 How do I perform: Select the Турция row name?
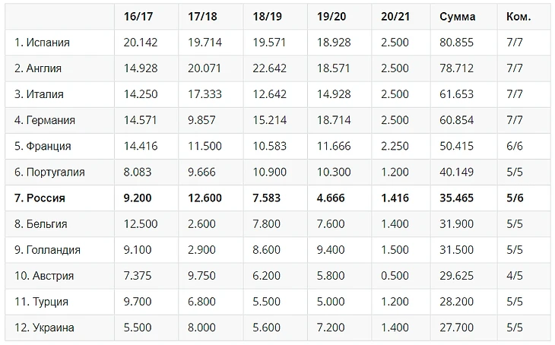[x=41, y=301]
